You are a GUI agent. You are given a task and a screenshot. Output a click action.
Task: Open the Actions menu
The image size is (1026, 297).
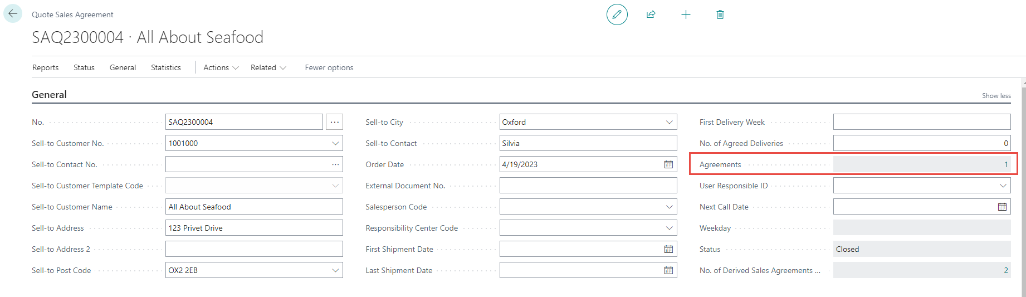coord(221,67)
